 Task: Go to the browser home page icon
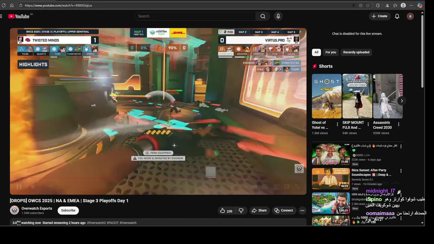[12, 5]
